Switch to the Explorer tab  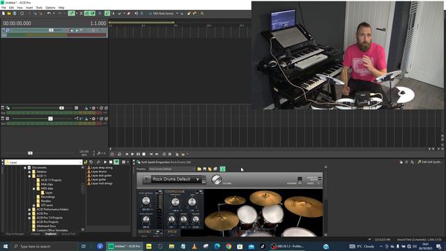(x=51, y=234)
